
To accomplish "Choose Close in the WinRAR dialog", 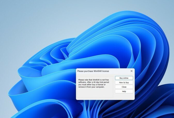I will [x=124, y=87].
